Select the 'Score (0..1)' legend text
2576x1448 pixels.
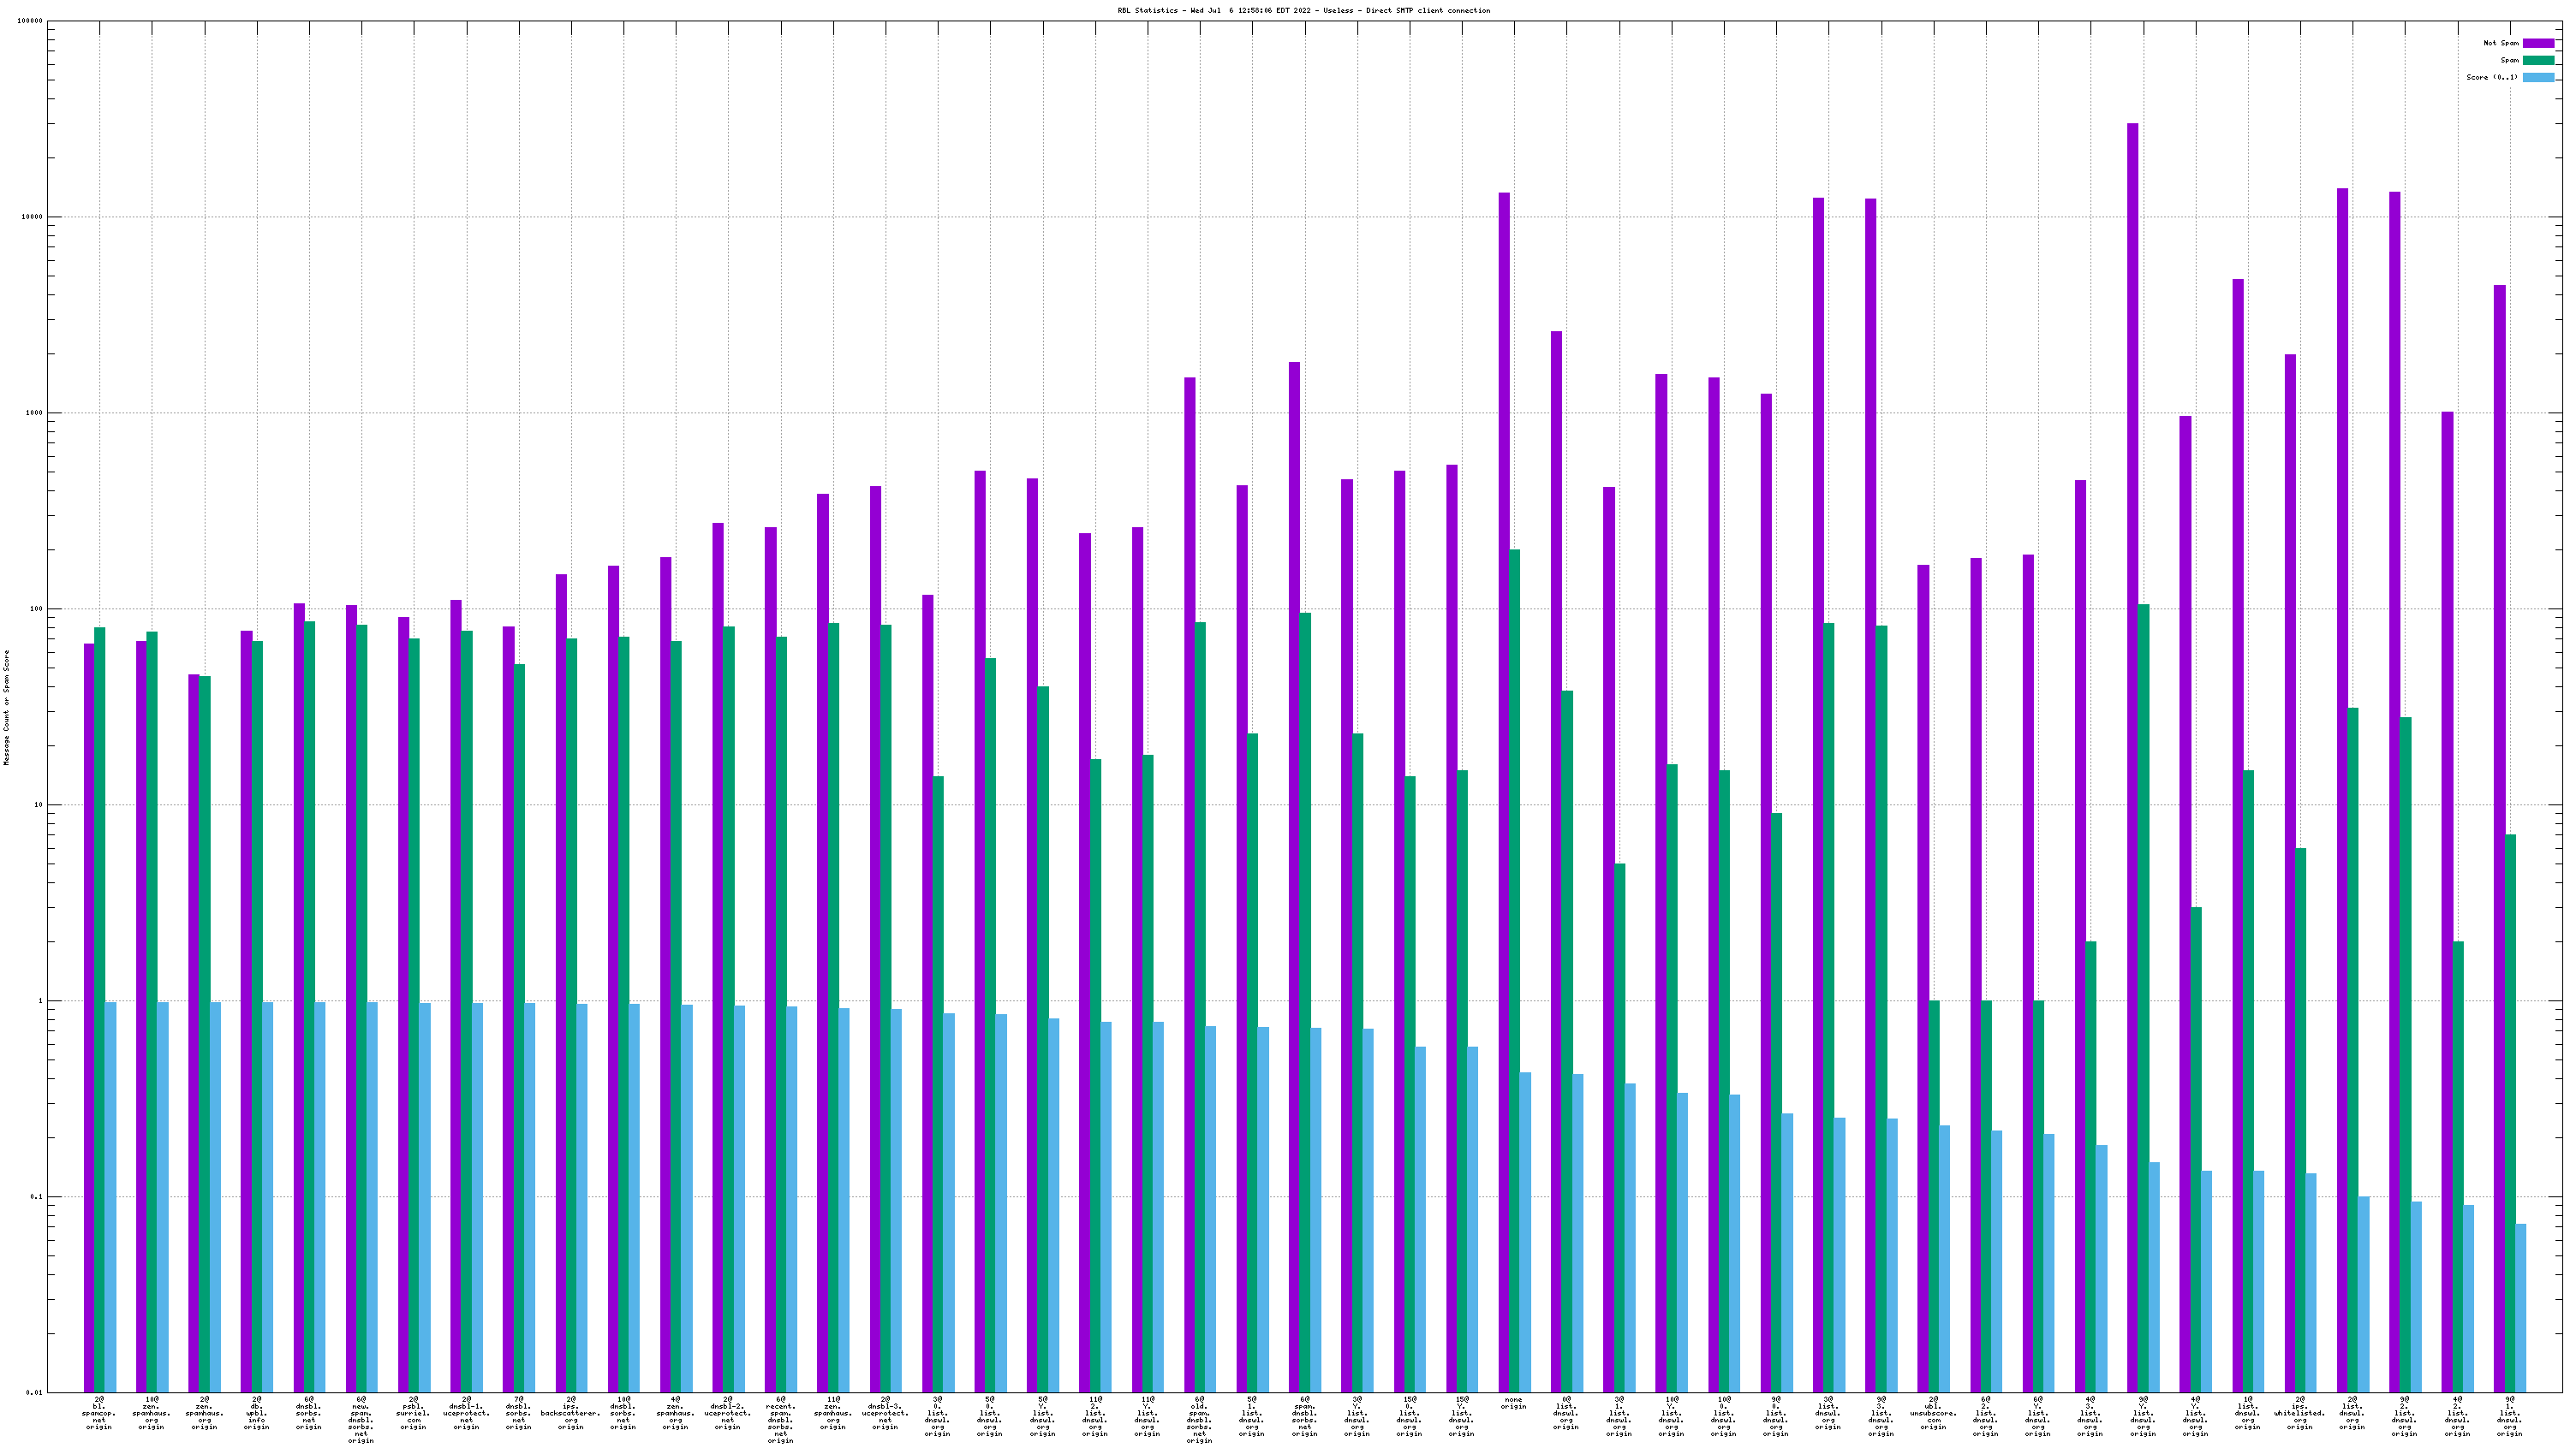point(2492,77)
